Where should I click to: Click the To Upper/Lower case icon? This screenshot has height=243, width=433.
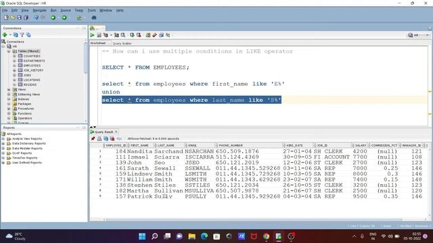tap(168, 35)
